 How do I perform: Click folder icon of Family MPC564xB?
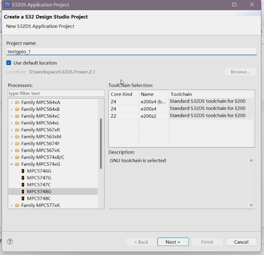point(17,109)
